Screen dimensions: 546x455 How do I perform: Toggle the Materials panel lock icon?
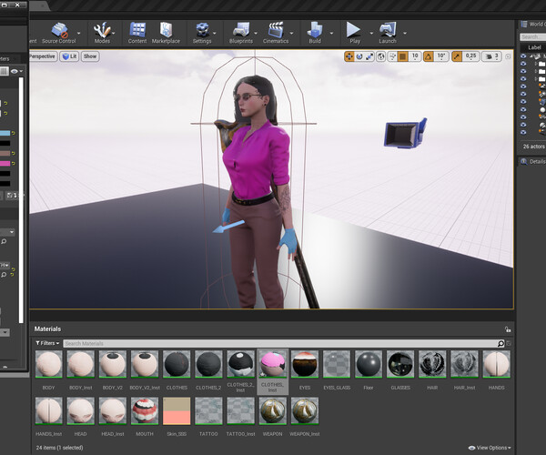click(508, 329)
